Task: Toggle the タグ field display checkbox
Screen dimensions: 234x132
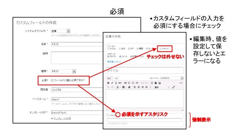Action: coord(129,49)
